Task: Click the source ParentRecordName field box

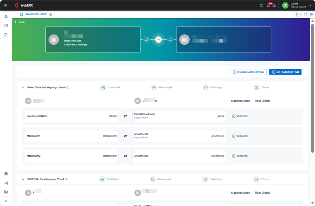Action: coord(72,116)
